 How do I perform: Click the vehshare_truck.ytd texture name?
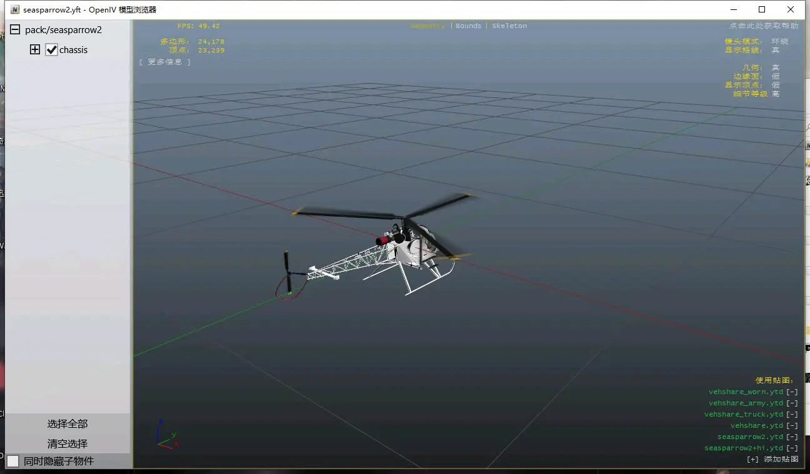click(744, 415)
